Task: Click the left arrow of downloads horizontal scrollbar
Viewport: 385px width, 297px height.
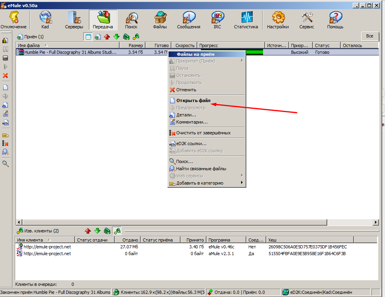Action: coord(19,222)
